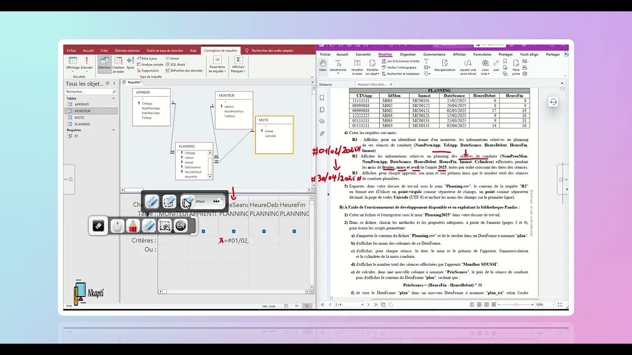Viewport: 632px width, 355px height.
Task: Collapse the navigation pane shutter
Action: pos(115,84)
